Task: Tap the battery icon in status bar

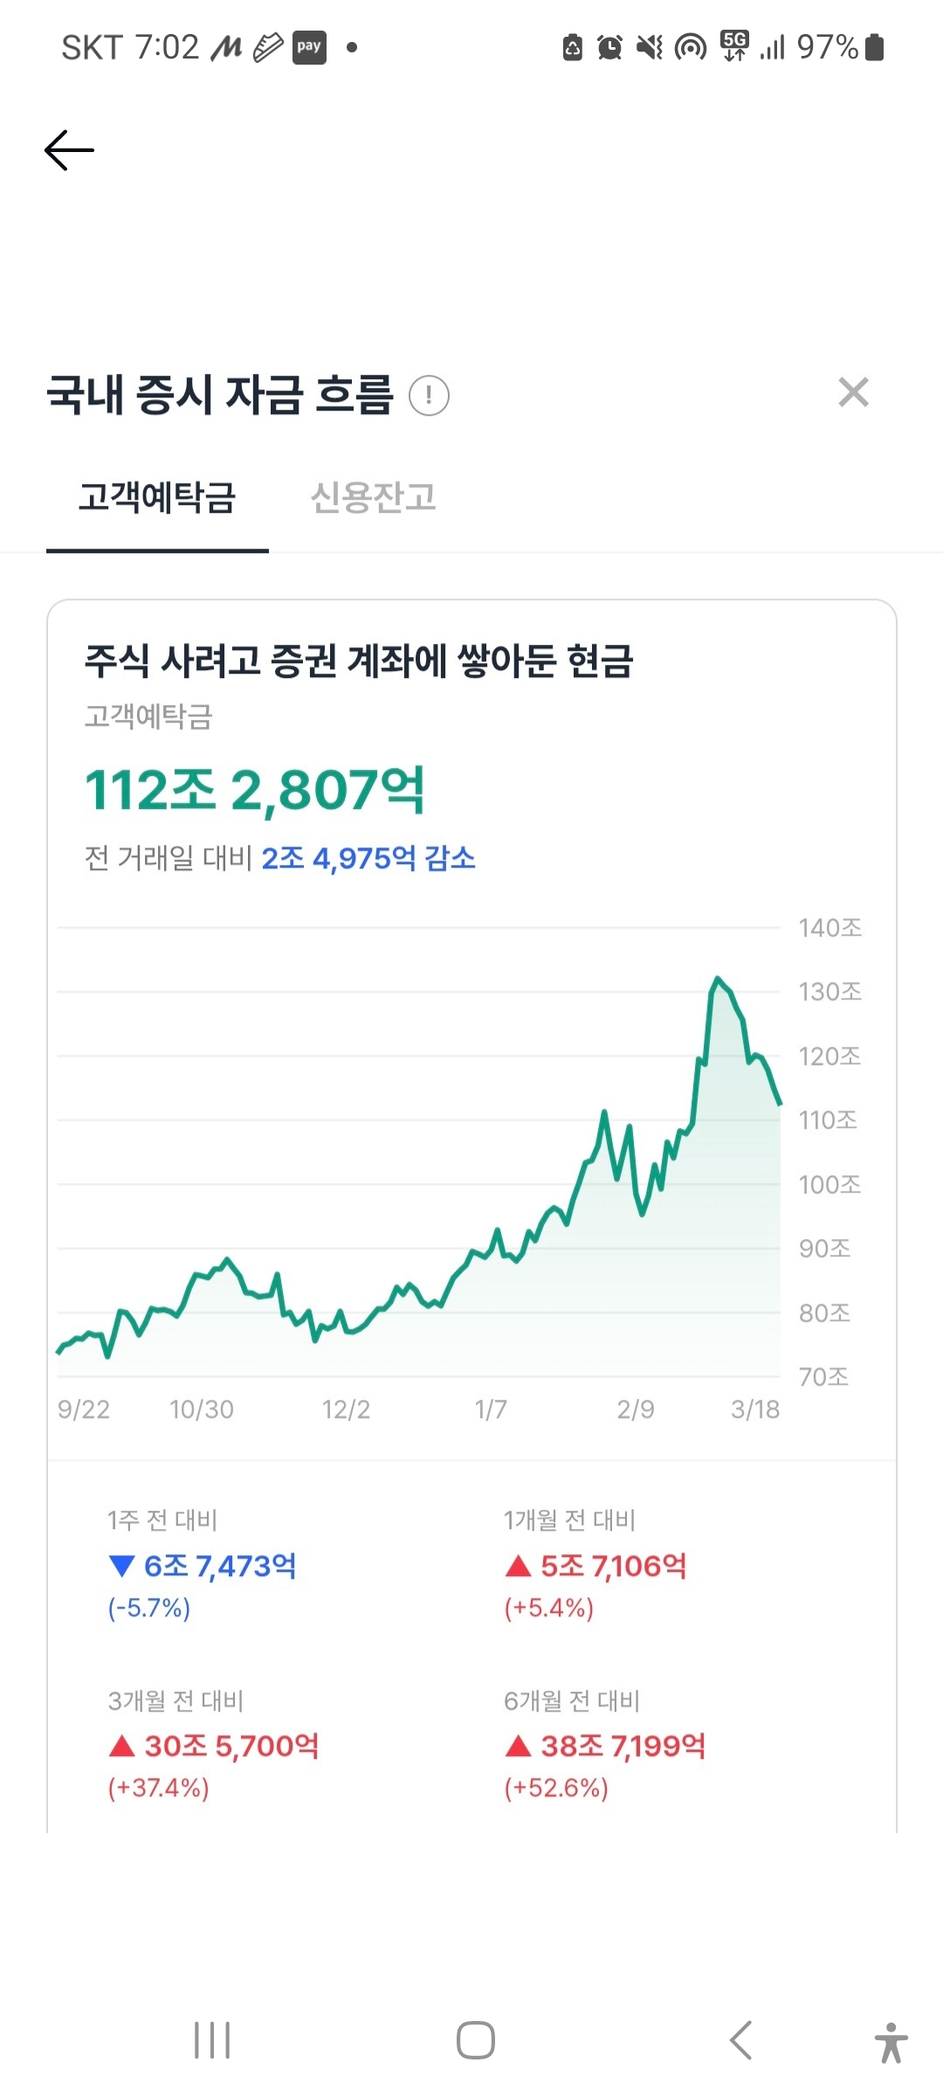Action: coord(875,47)
